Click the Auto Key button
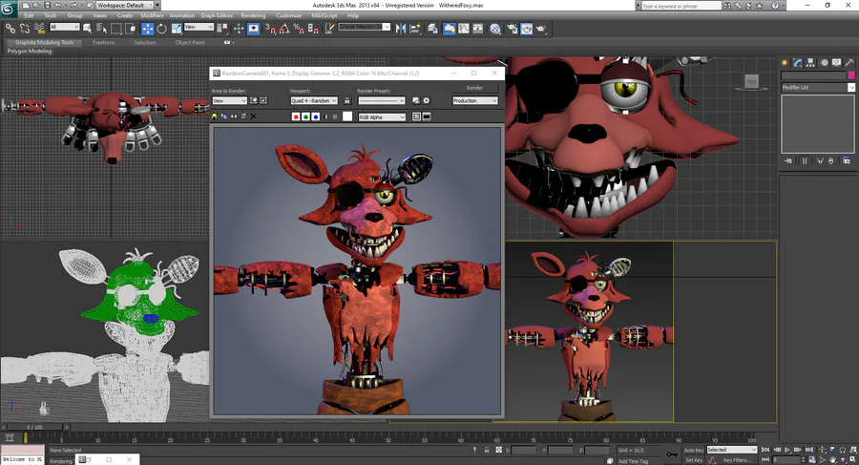Screen dimensions: 859x465 point(694,450)
